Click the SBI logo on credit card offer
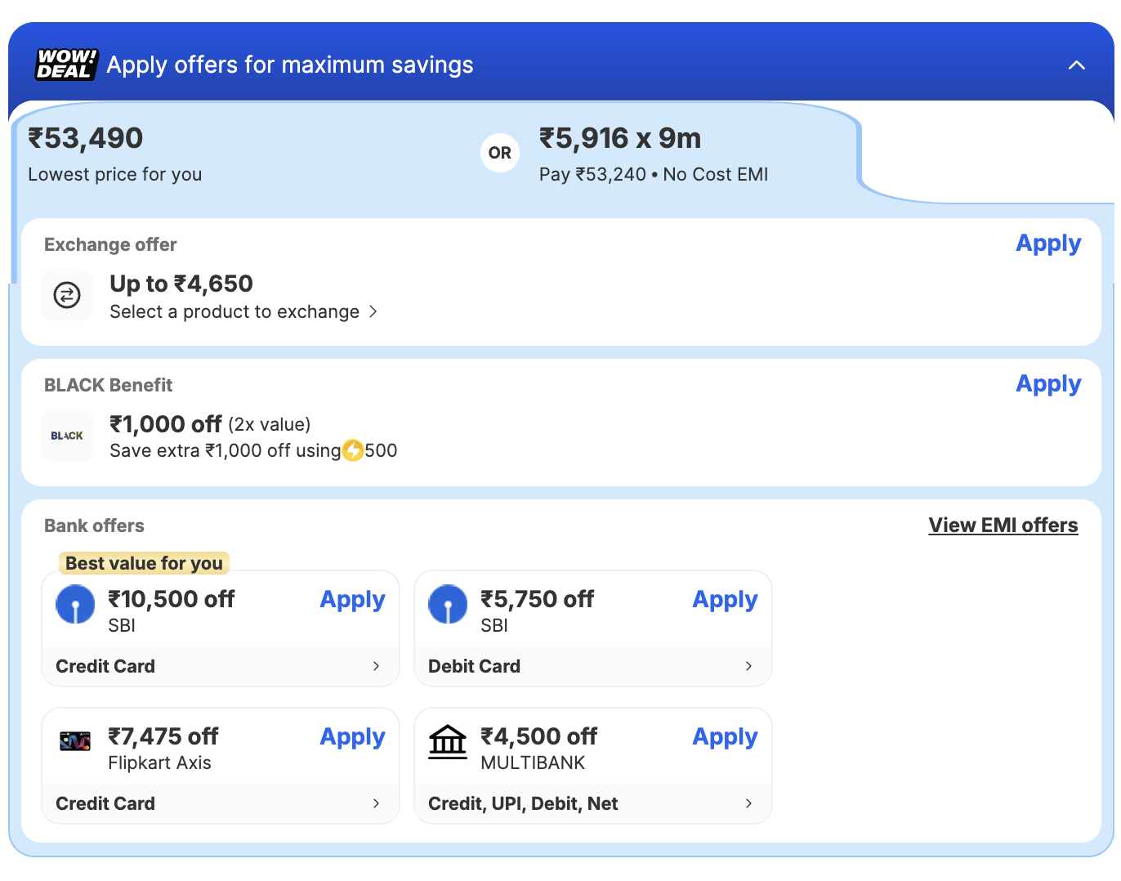 (75, 605)
